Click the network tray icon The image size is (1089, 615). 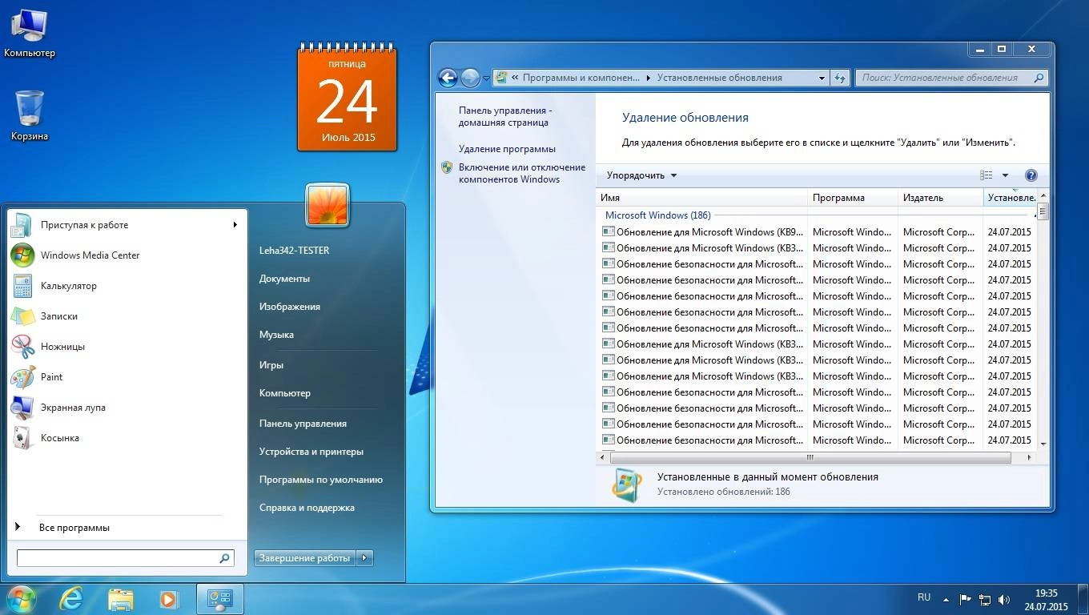tap(984, 599)
